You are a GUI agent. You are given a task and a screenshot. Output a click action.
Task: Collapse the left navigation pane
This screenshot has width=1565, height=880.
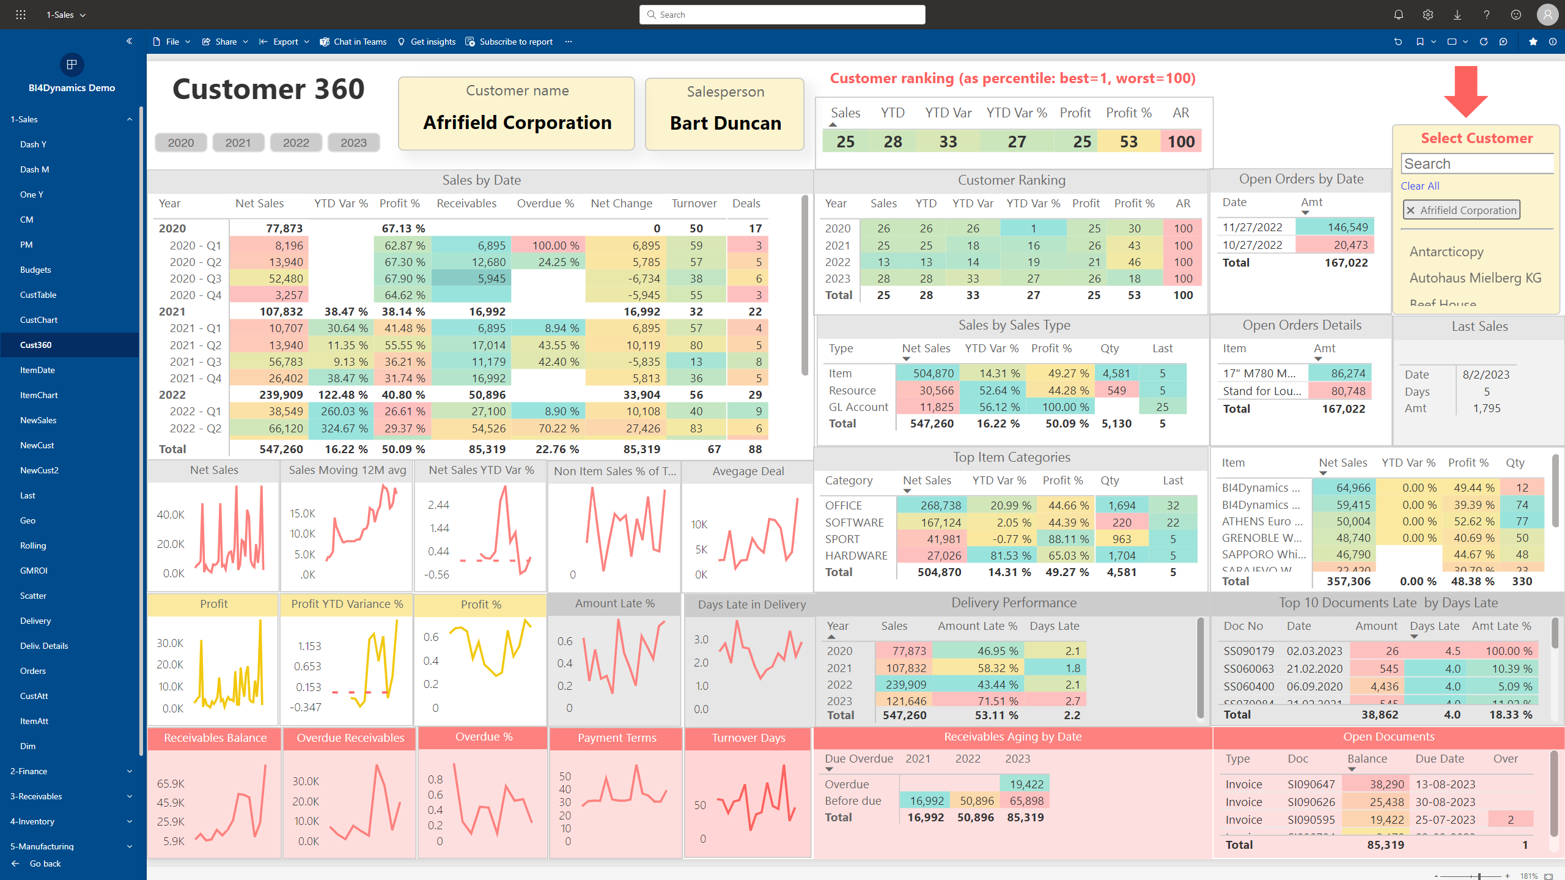tap(129, 41)
